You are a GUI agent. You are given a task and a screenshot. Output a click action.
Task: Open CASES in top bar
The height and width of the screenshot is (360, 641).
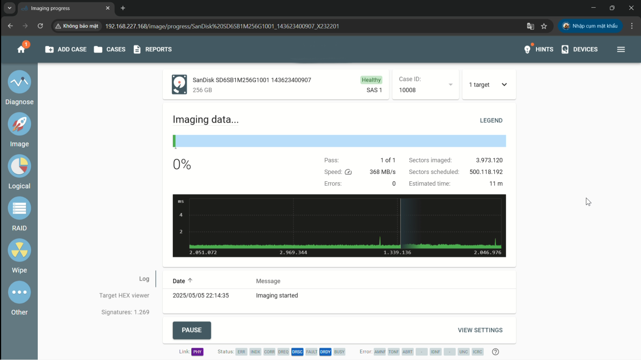pos(110,49)
